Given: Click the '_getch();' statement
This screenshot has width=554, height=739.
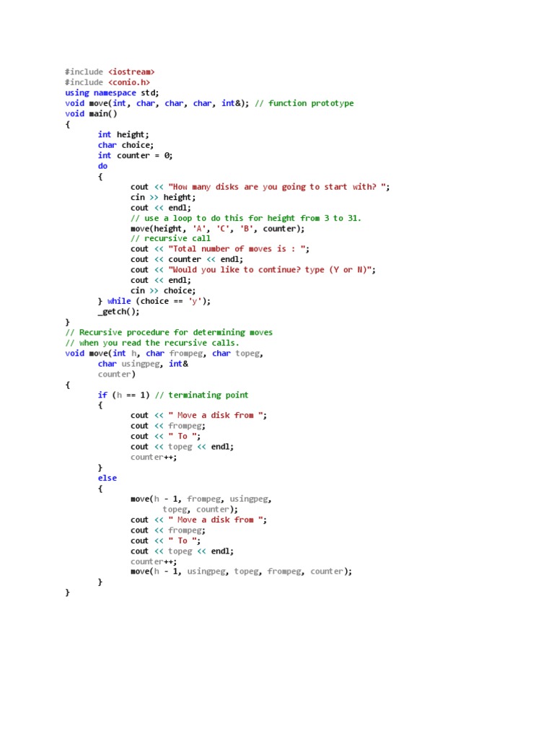Looking at the screenshot, I should 119,312.
